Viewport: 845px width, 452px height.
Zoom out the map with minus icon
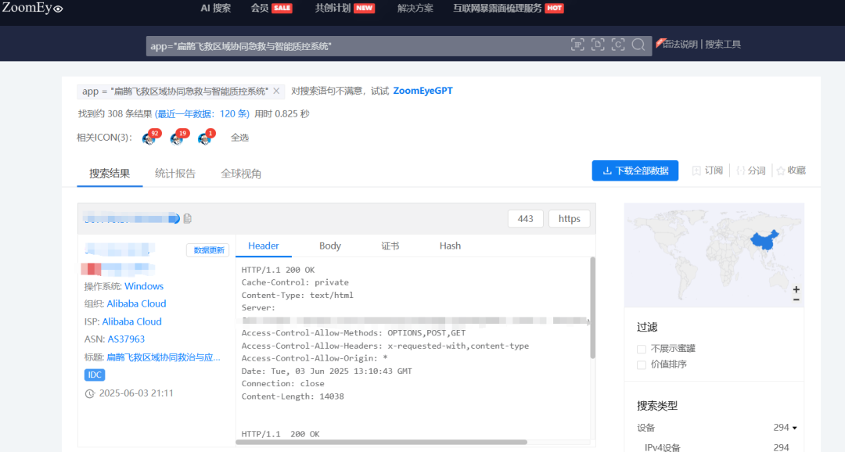[796, 300]
